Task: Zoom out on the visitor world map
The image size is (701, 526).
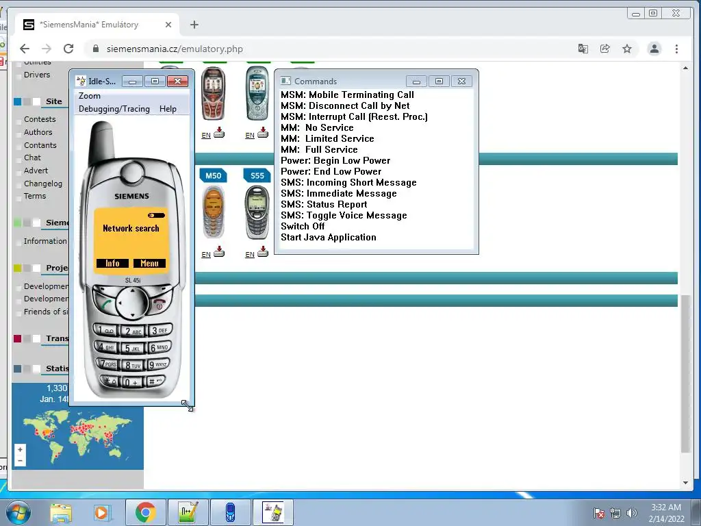Action: pyautogui.click(x=20, y=461)
